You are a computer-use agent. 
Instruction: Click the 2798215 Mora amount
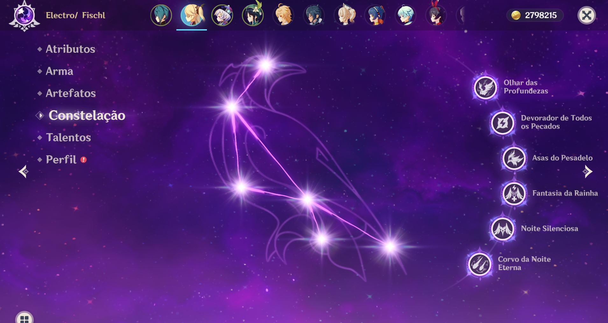tap(541, 15)
